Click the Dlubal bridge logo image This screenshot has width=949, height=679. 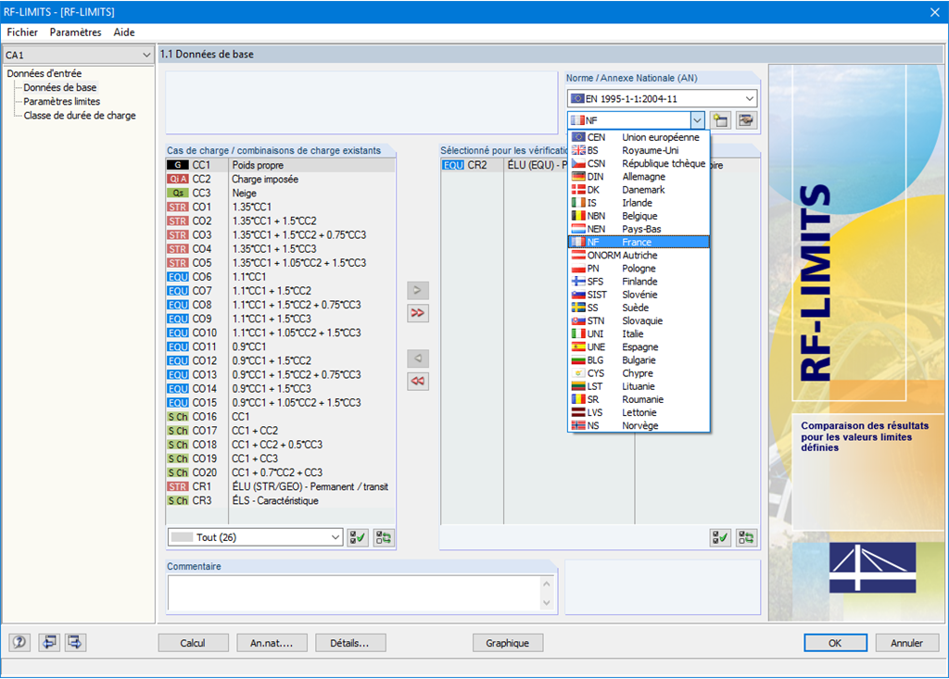tap(872, 567)
